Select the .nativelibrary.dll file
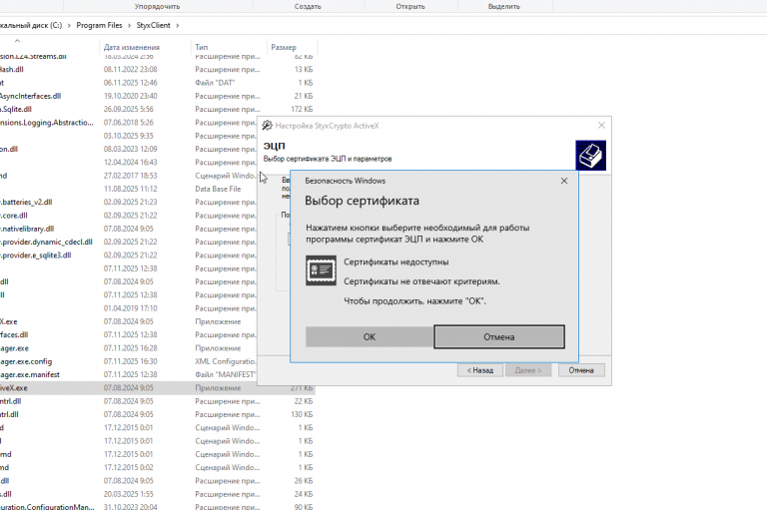 click(27, 229)
